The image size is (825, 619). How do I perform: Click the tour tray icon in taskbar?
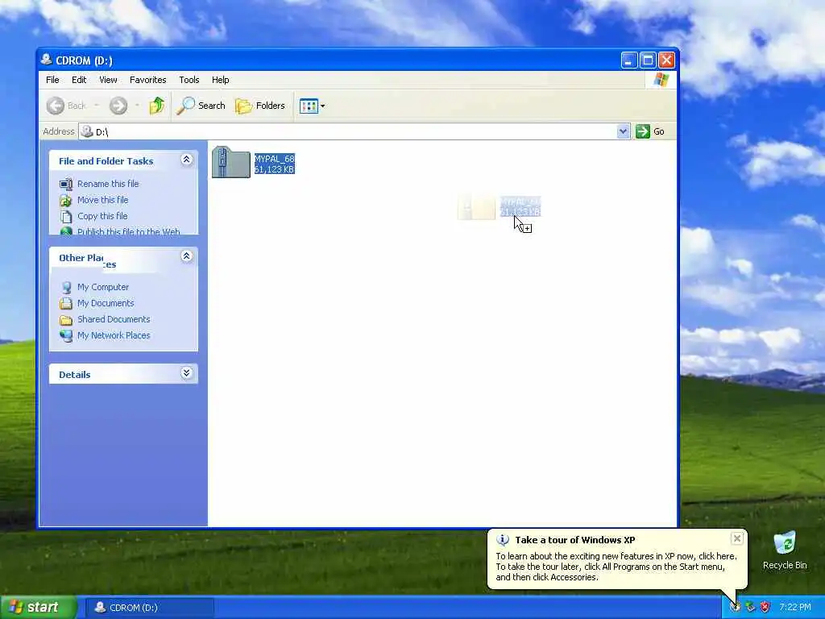click(x=735, y=608)
